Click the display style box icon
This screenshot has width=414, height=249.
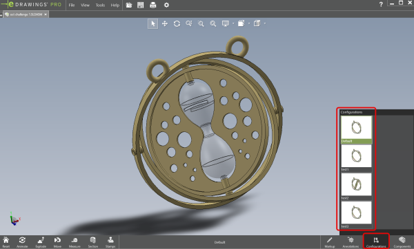257,23
